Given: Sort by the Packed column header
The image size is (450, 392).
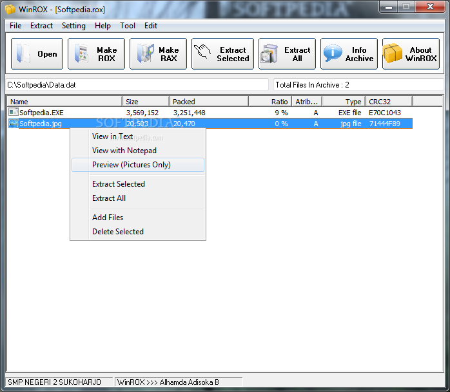Looking at the screenshot, I should click(x=209, y=102).
